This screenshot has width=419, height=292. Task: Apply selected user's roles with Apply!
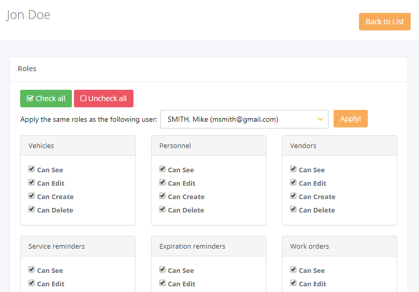351,119
